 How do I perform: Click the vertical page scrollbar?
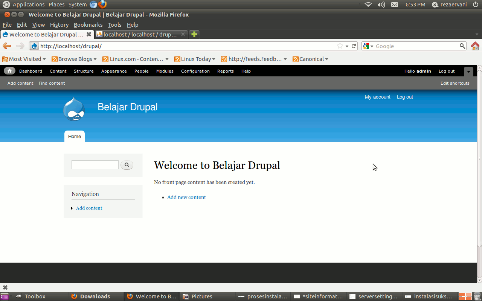coord(479,158)
